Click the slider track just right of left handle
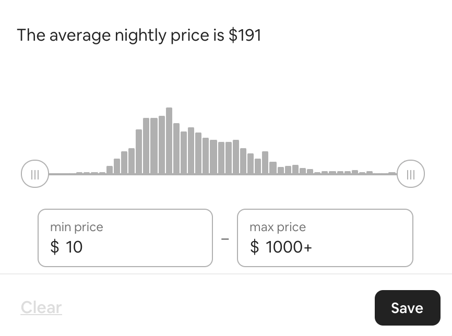This screenshot has height=336, width=452. [x=60, y=174]
